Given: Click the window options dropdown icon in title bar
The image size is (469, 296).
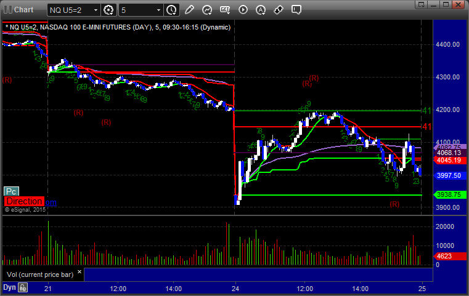Looking at the screenshot, I should tap(422, 4).
